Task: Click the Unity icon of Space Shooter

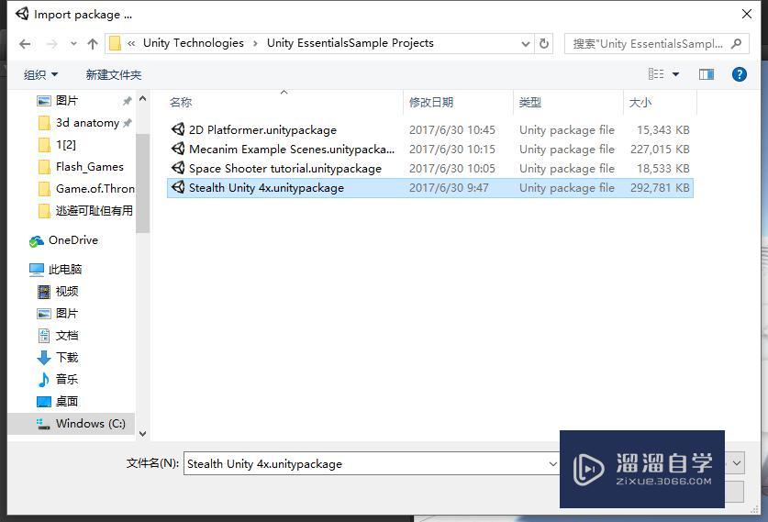Action: [178, 168]
